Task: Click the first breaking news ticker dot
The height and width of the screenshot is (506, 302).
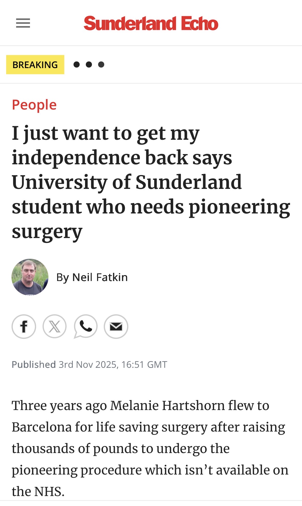Action: (x=76, y=64)
